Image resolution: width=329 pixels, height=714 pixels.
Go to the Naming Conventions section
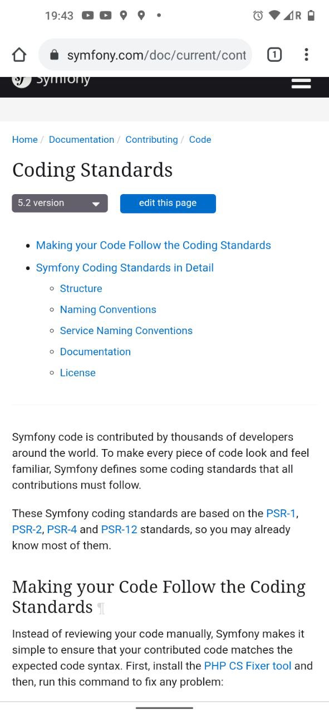108,310
